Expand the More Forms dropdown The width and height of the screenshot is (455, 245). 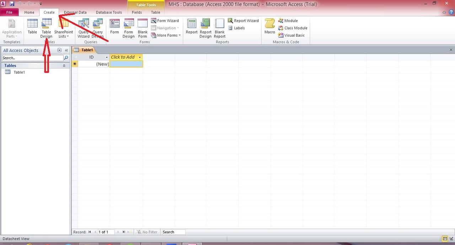pyautogui.click(x=166, y=35)
